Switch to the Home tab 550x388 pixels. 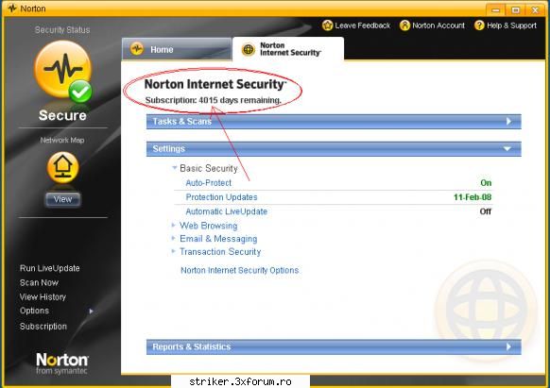point(177,49)
